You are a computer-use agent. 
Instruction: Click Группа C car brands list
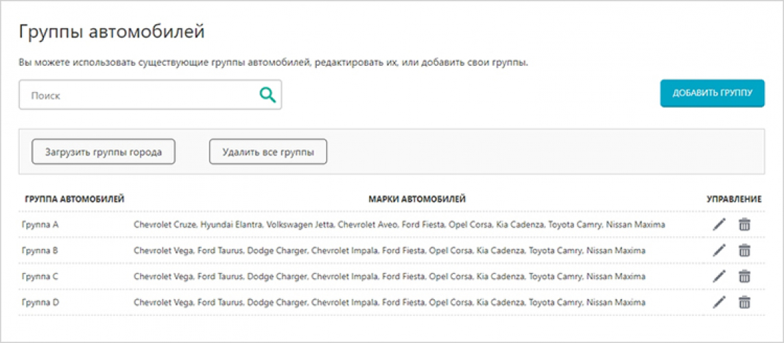(x=390, y=276)
